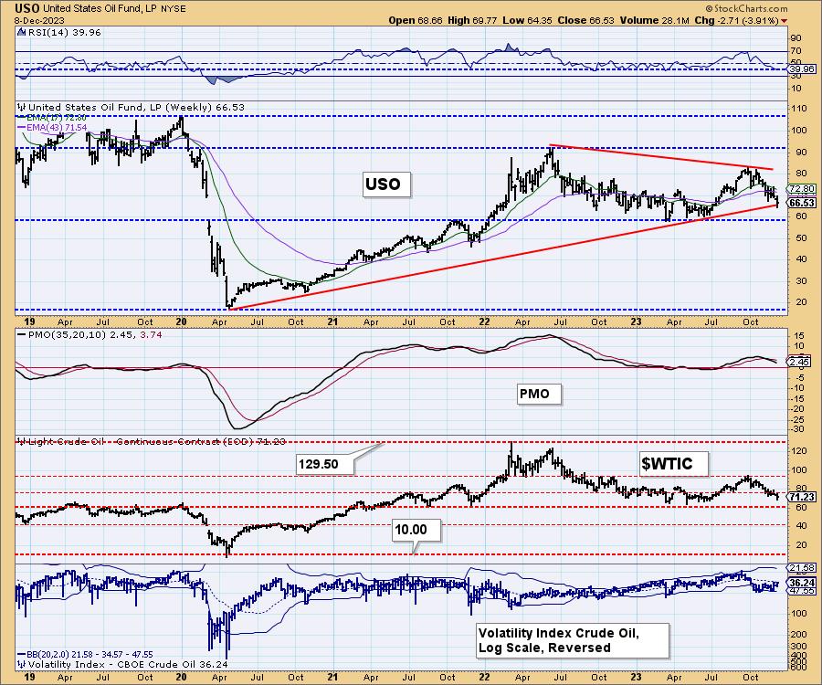Click the 129.50 price callout

pyautogui.click(x=325, y=464)
